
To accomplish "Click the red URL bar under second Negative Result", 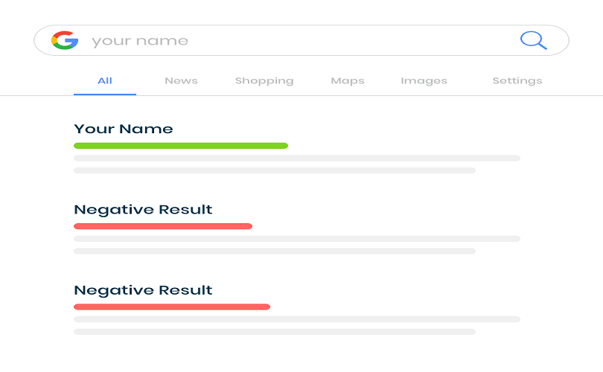I will coord(172,307).
